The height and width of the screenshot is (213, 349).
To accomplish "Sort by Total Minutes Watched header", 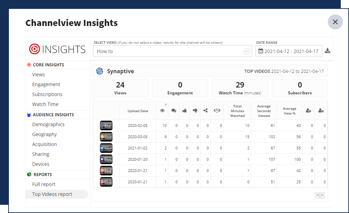I will 237,111.
